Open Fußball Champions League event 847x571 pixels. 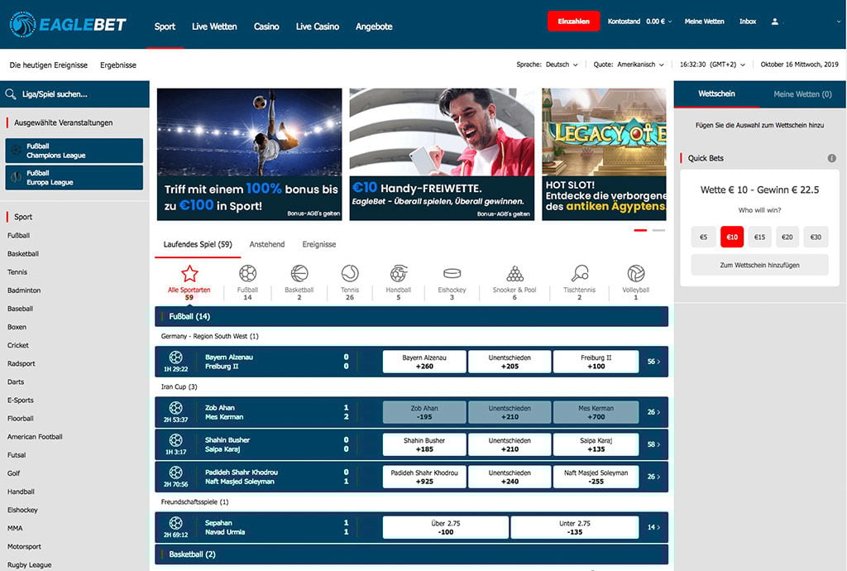pyautogui.click(x=74, y=151)
